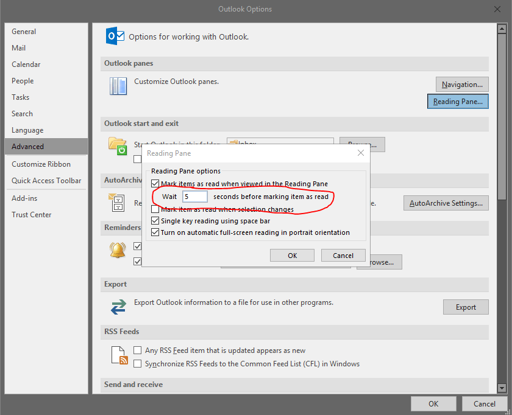The image size is (512, 415).
Task: Check Synchronize RSS Feeds to Common Feed List
Action: coord(138,364)
